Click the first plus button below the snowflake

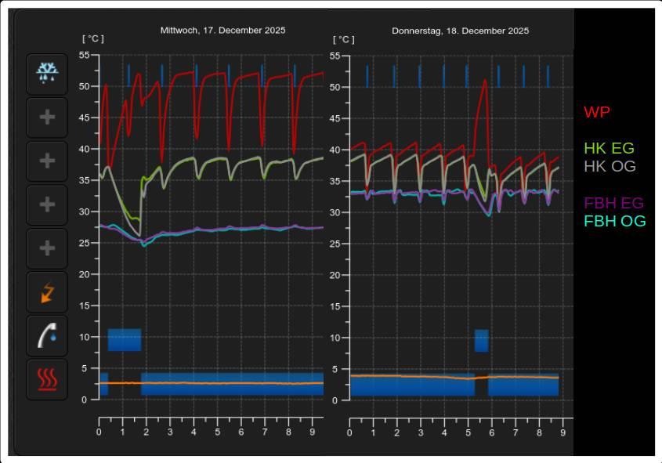point(47,118)
